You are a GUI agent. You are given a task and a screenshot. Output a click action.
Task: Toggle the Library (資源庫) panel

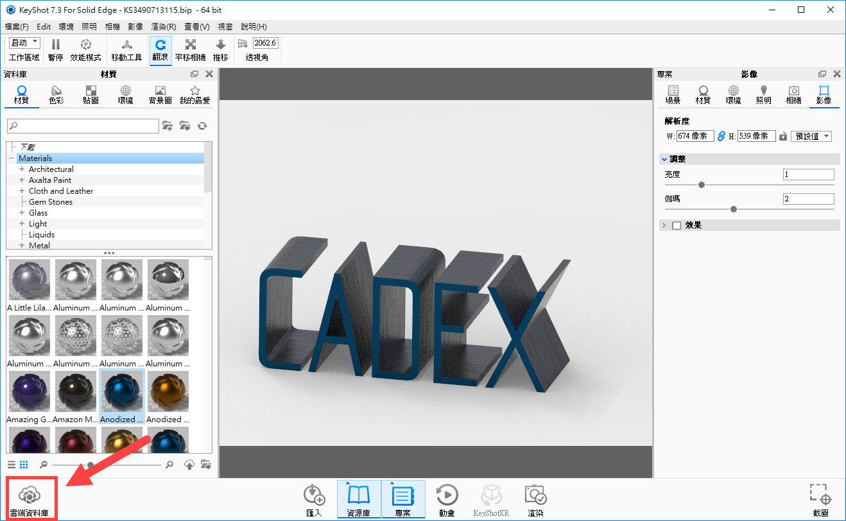(358, 500)
